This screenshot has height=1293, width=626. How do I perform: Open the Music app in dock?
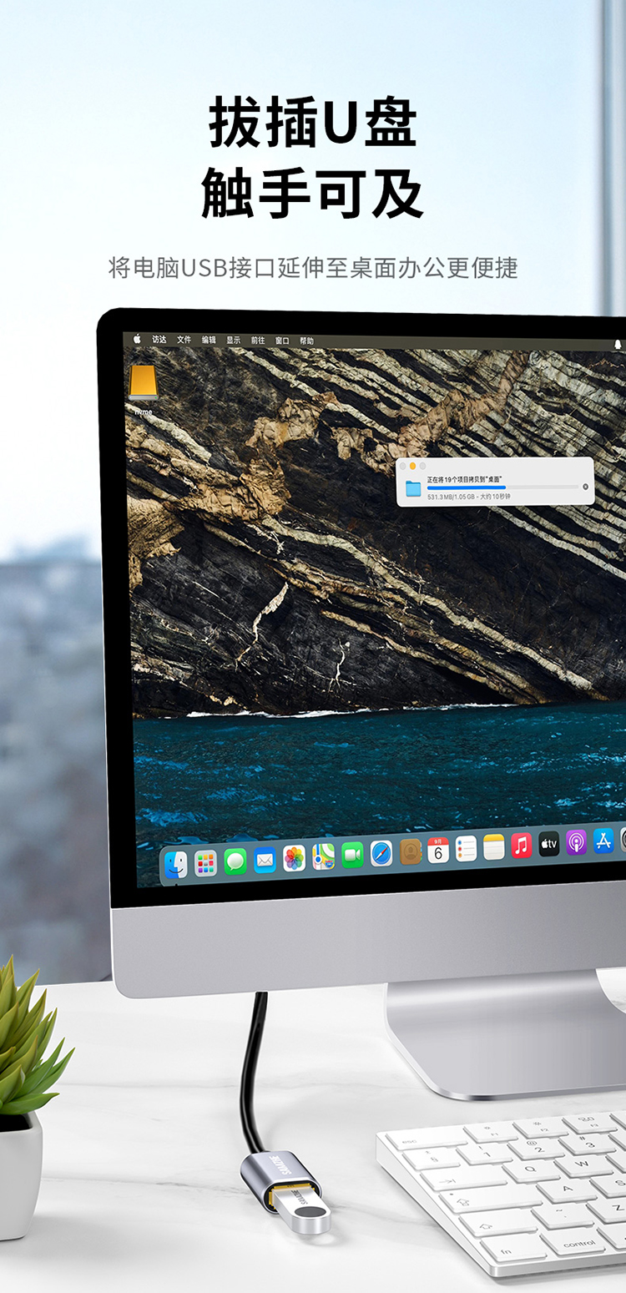[522, 846]
